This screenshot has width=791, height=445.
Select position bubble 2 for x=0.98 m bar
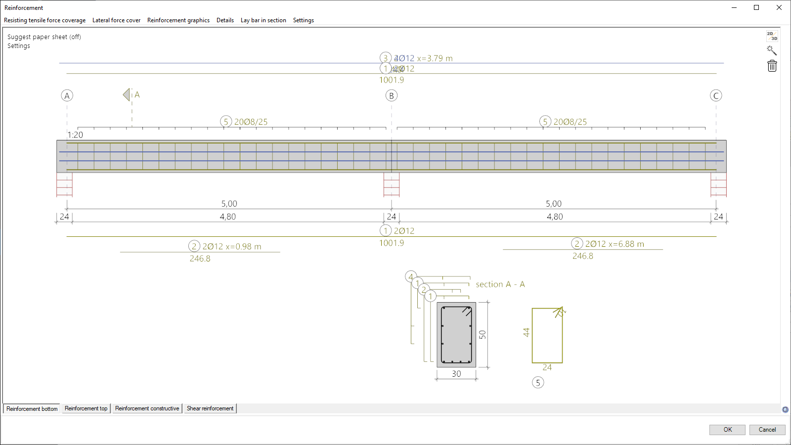[x=194, y=246]
